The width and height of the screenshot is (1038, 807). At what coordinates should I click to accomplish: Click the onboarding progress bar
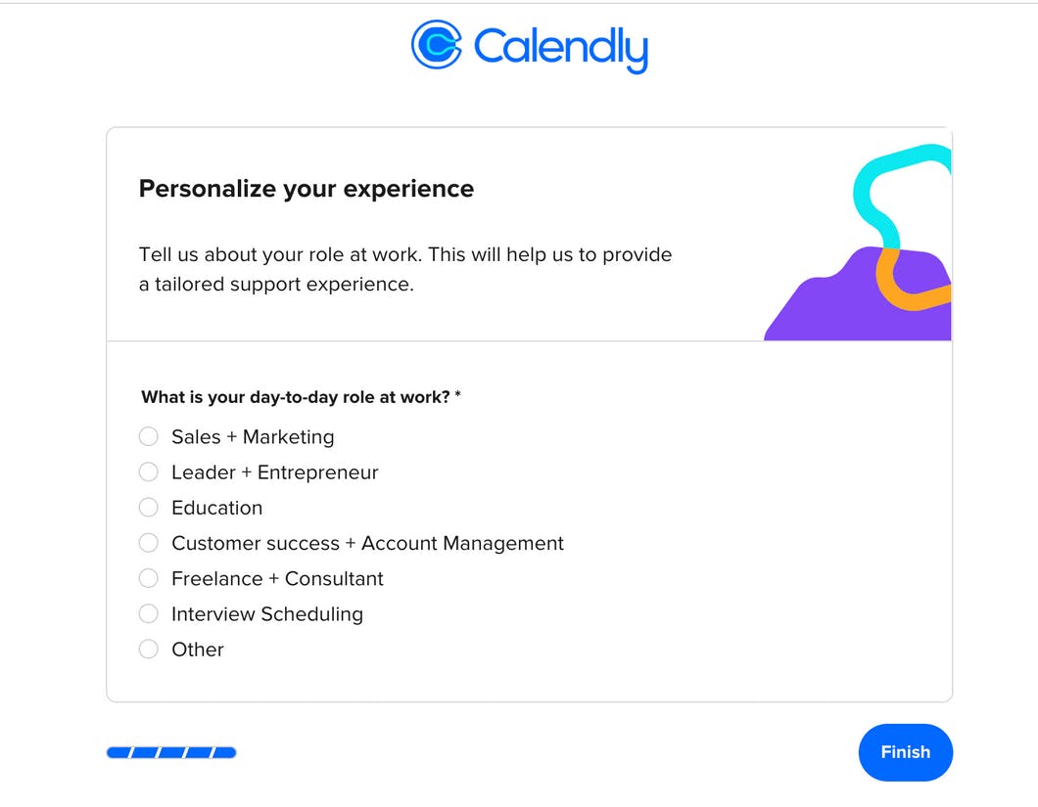coord(171,752)
